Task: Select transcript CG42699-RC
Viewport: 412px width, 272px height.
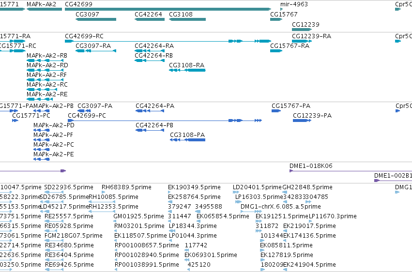Action: click(168, 41)
